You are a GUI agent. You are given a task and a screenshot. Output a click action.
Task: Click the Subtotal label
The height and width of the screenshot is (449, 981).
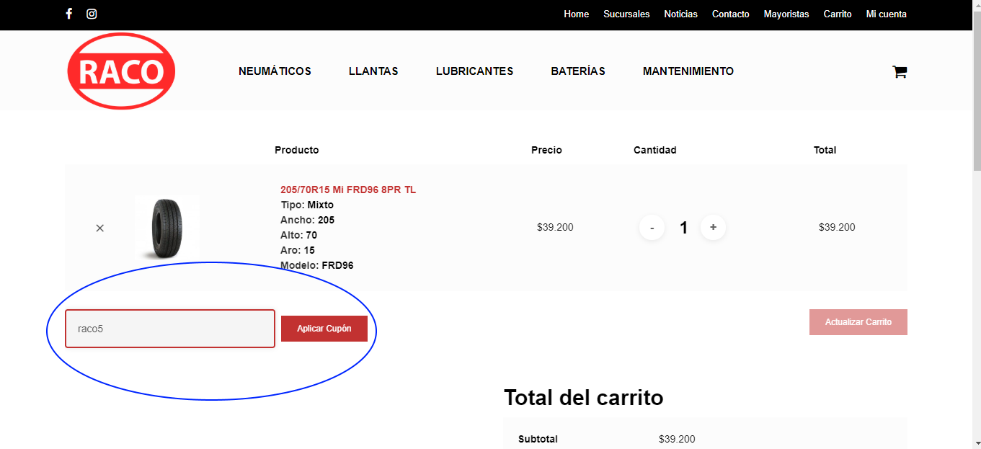[x=538, y=439]
